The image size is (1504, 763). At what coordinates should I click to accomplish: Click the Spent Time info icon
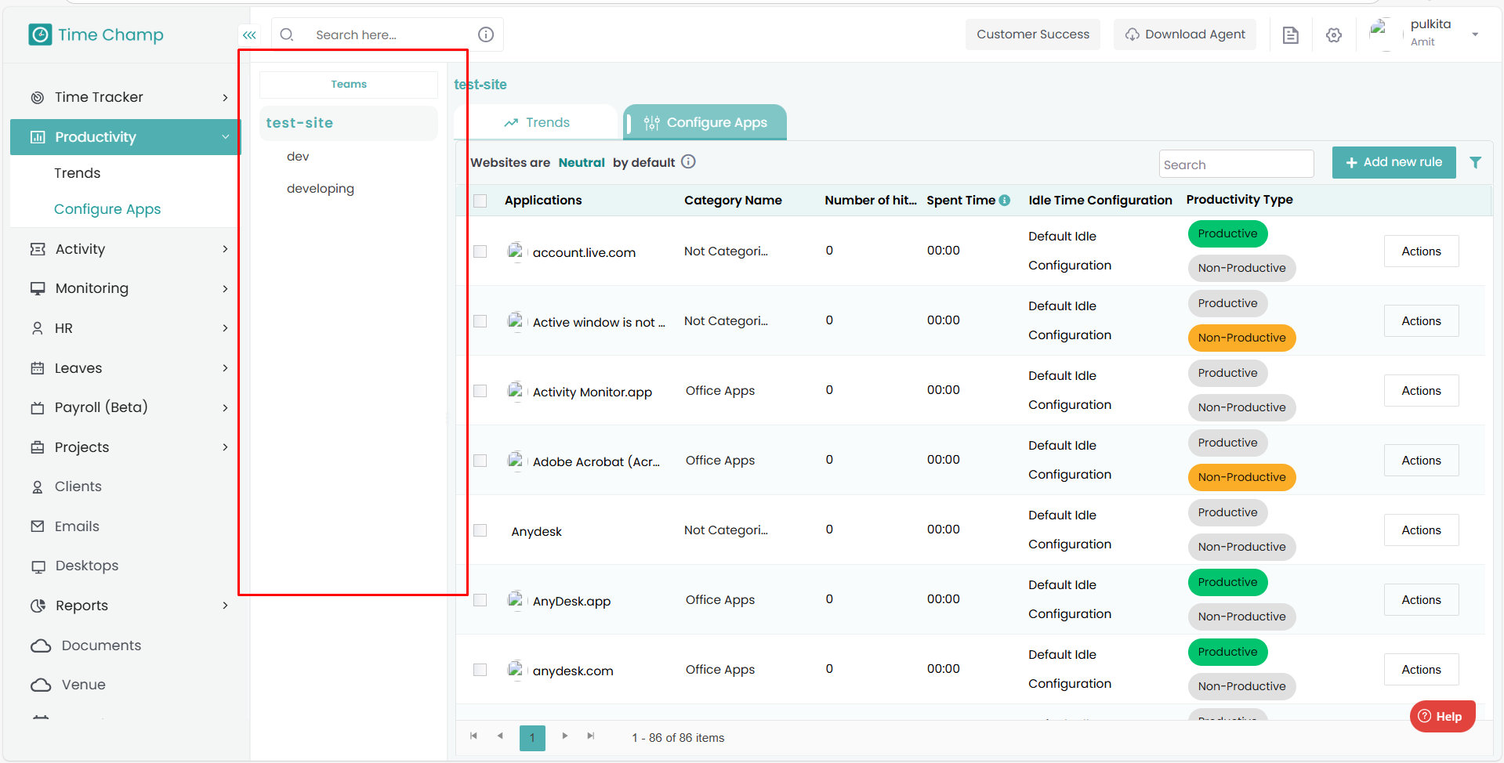[1004, 201]
